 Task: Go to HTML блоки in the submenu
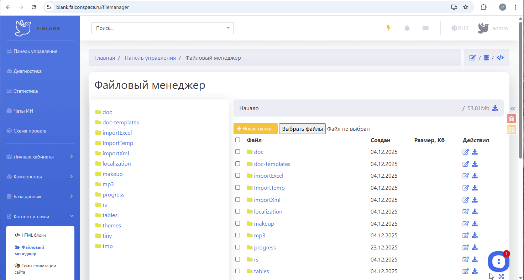coord(33,235)
